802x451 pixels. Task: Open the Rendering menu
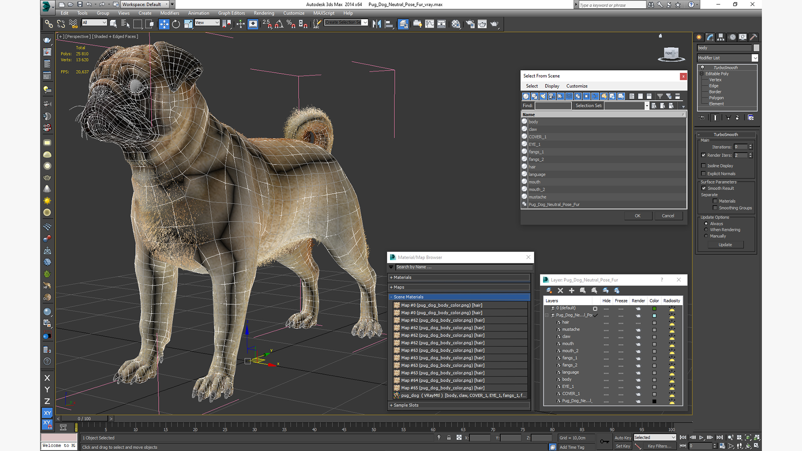coord(264,13)
